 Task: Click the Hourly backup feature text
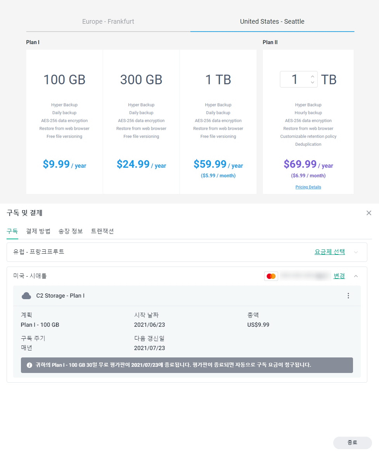(x=308, y=113)
